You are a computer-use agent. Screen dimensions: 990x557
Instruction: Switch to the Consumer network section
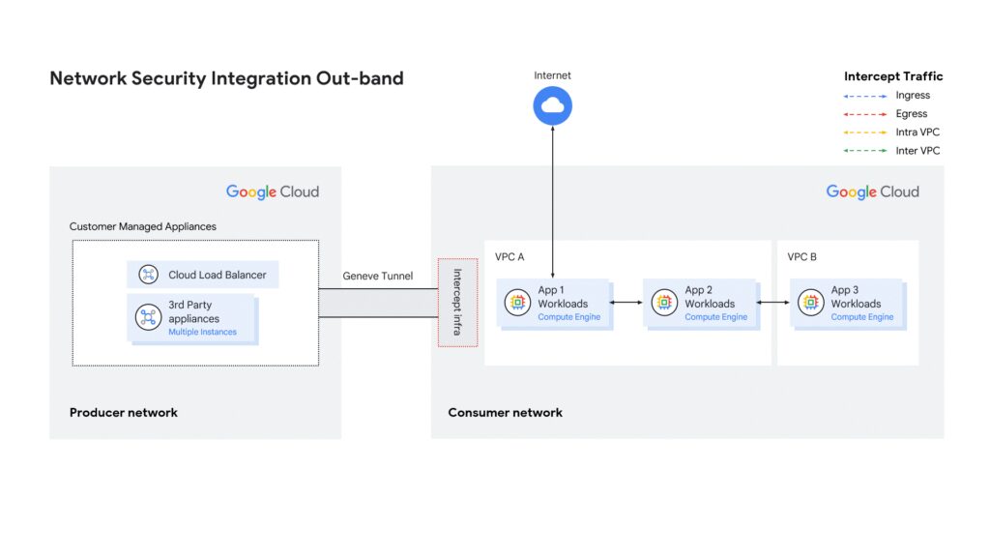[x=505, y=412]
